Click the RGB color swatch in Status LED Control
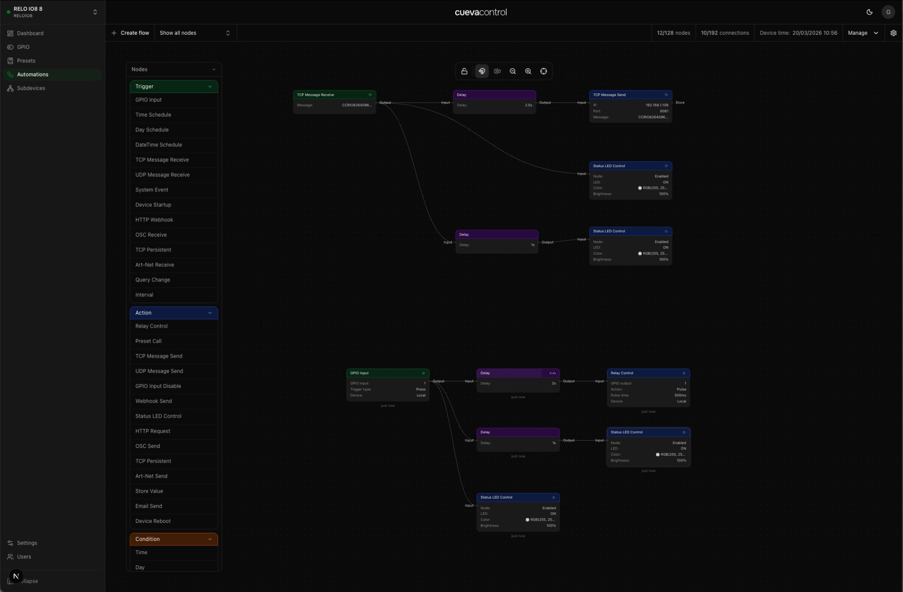 click(x=640, y=188)
